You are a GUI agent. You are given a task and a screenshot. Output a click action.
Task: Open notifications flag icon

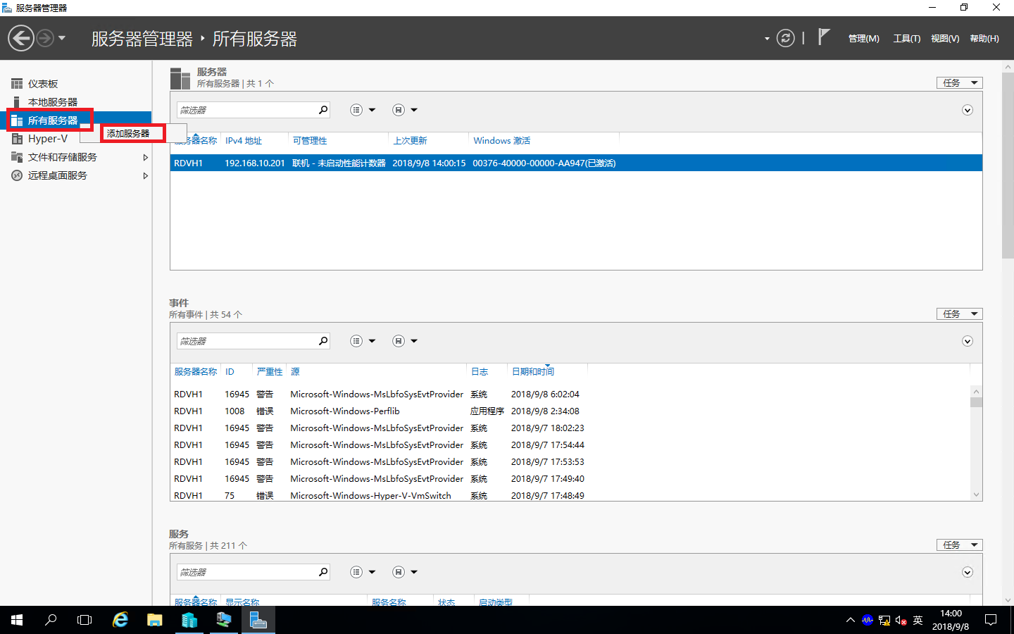coord(823,37)
